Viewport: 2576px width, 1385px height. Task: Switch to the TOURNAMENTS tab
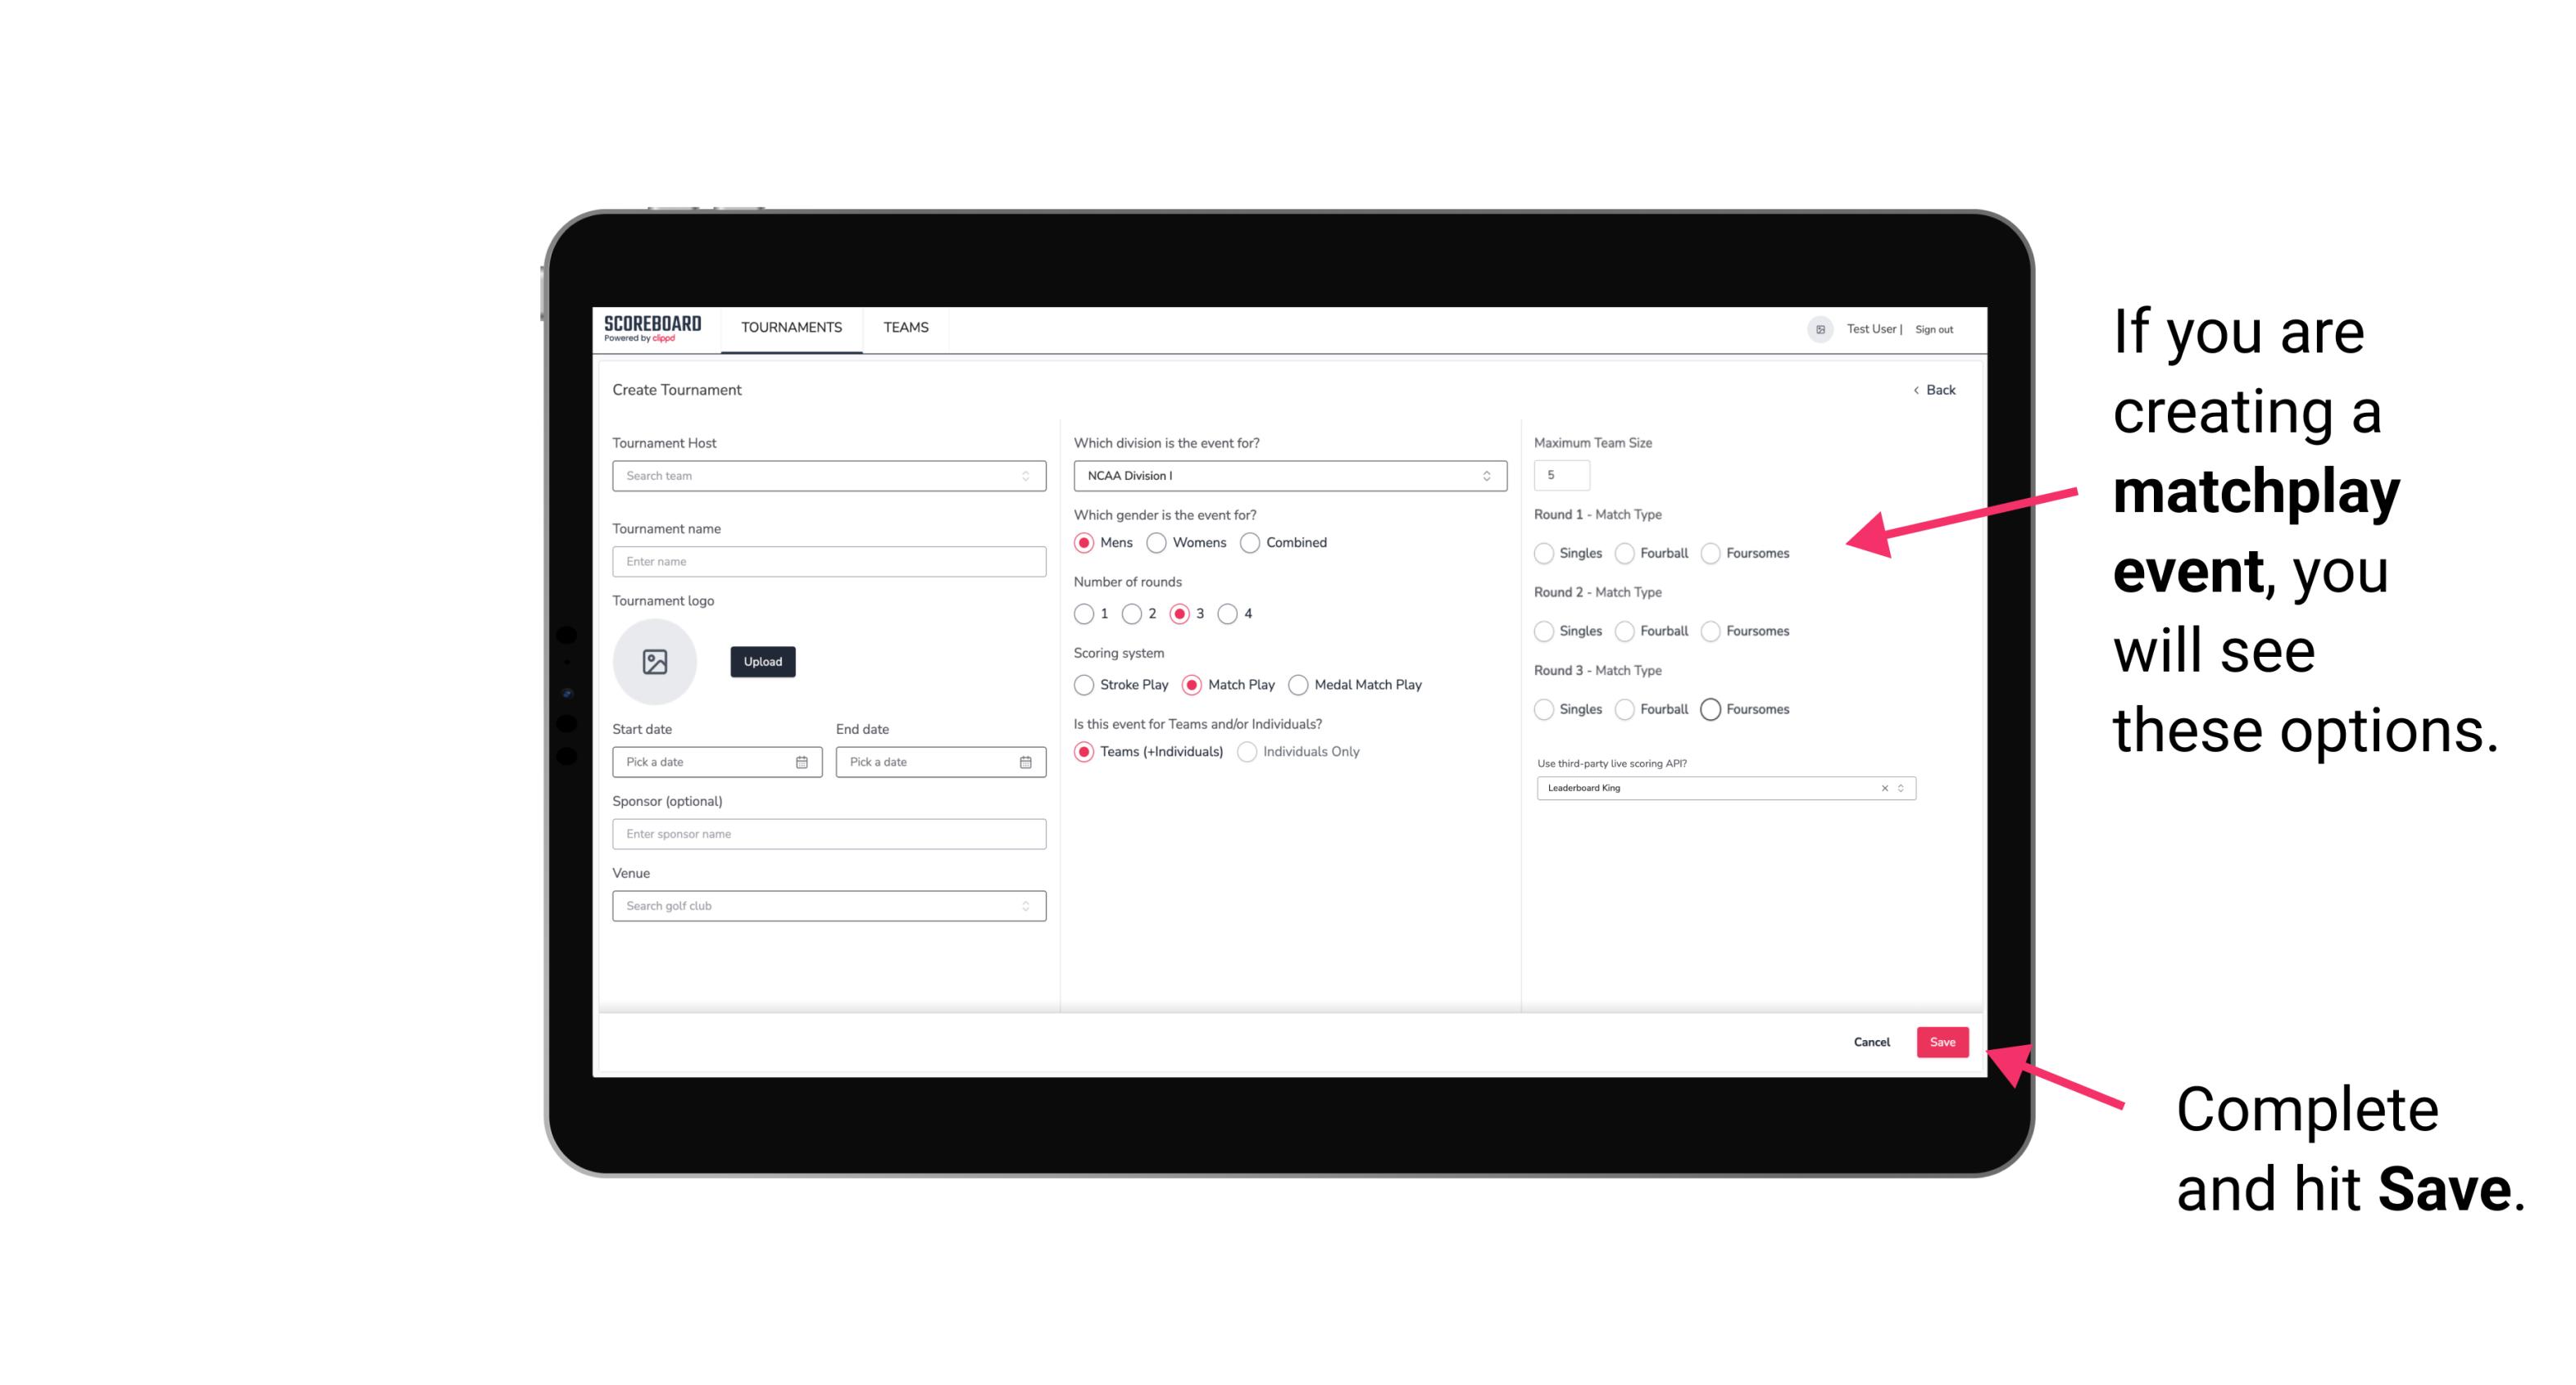point(792,328)
